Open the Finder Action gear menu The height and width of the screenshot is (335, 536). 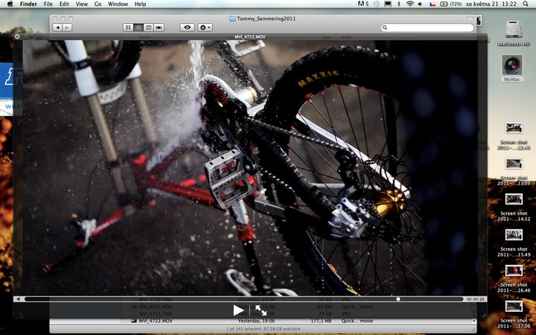click(205, 28)
